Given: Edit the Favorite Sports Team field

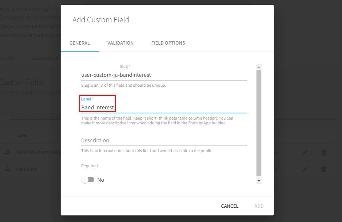Looking at the screenshot, I should click(x=305, y=153).
